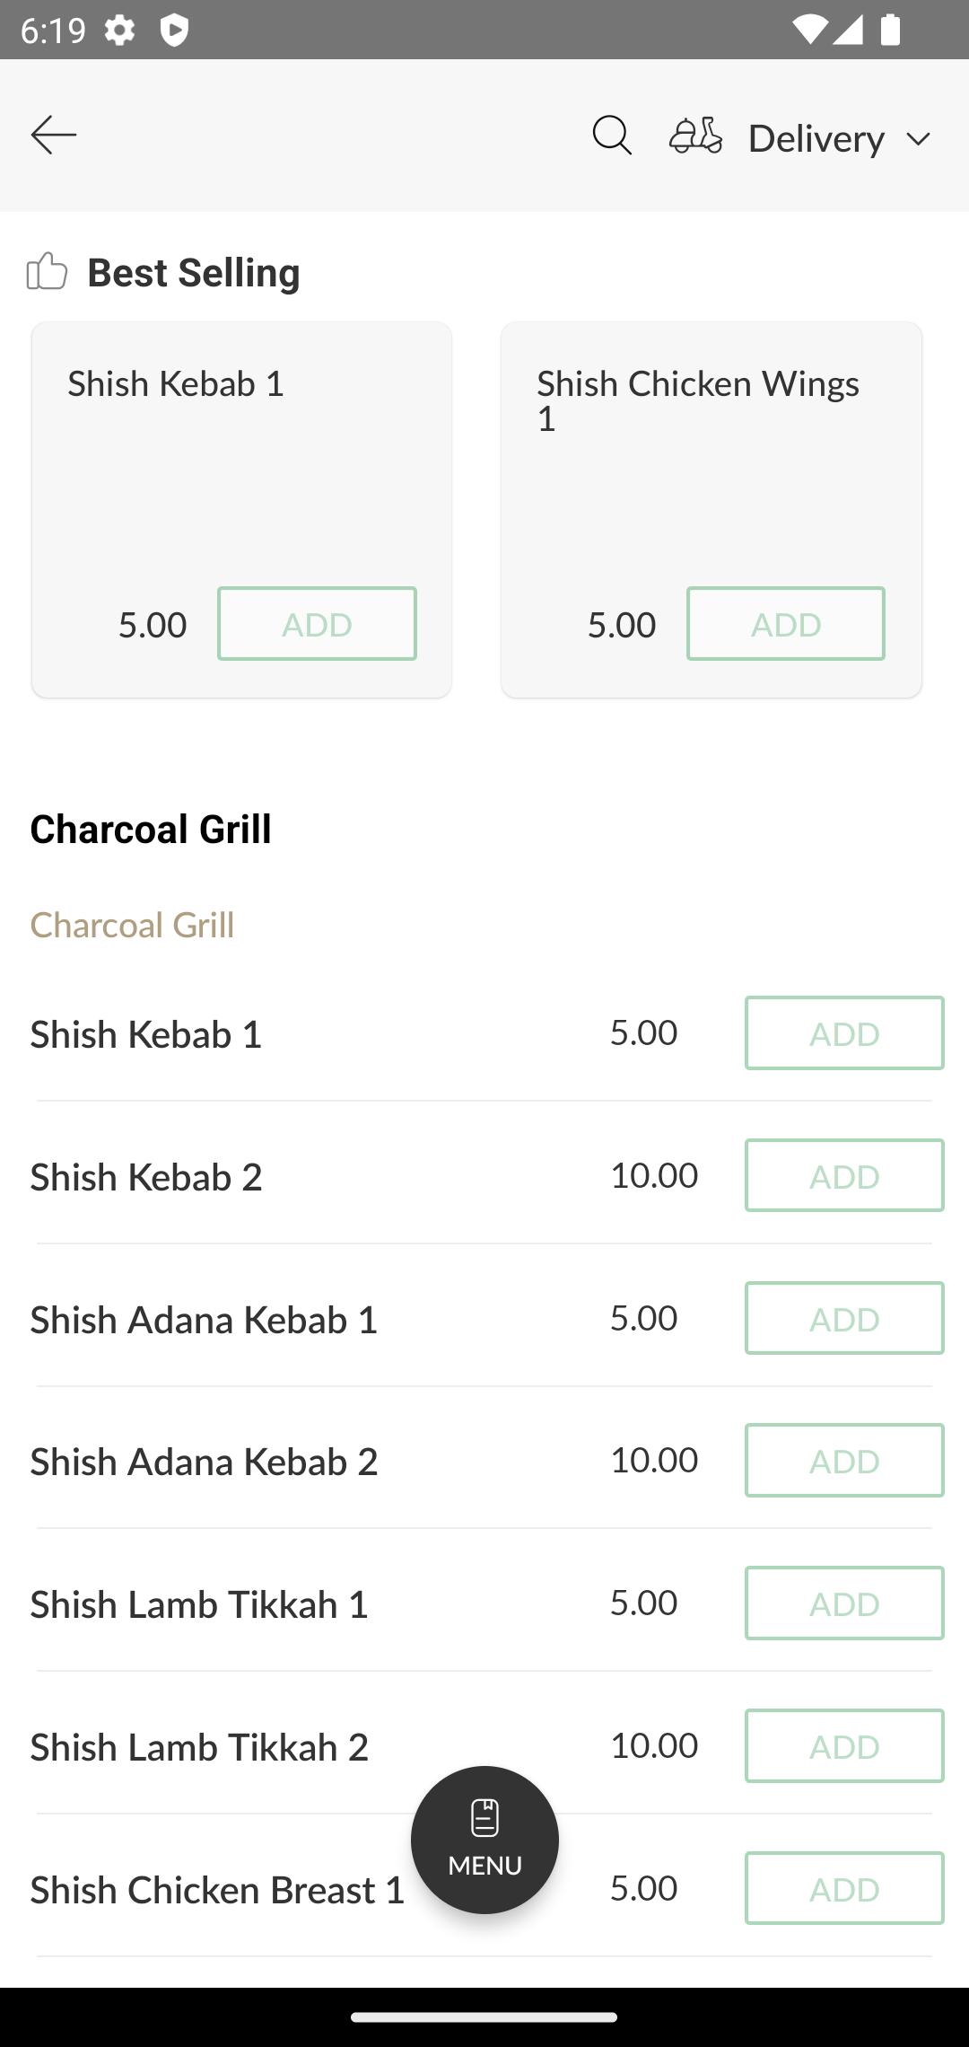Tap the back arrow icon

[54, 136]
